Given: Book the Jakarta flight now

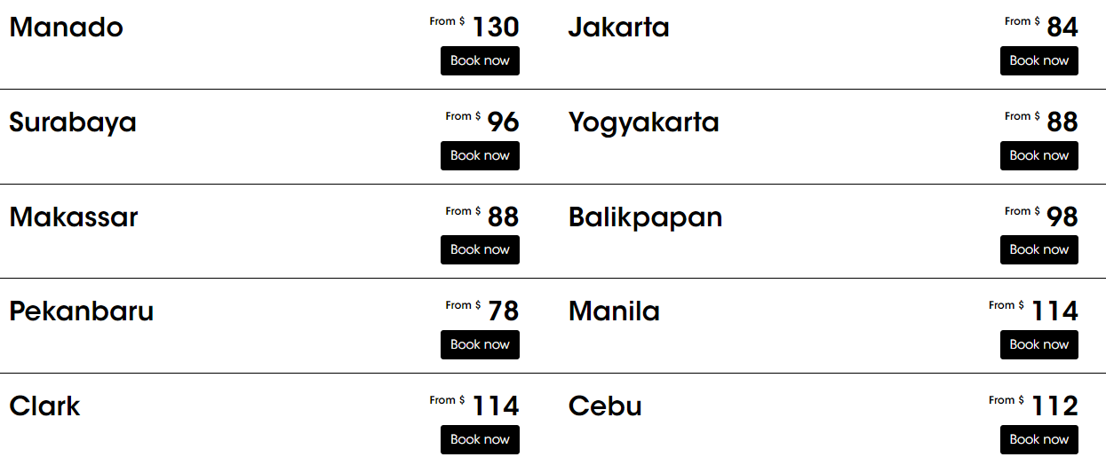Looking at the screenshot, I should [1038, 61].
